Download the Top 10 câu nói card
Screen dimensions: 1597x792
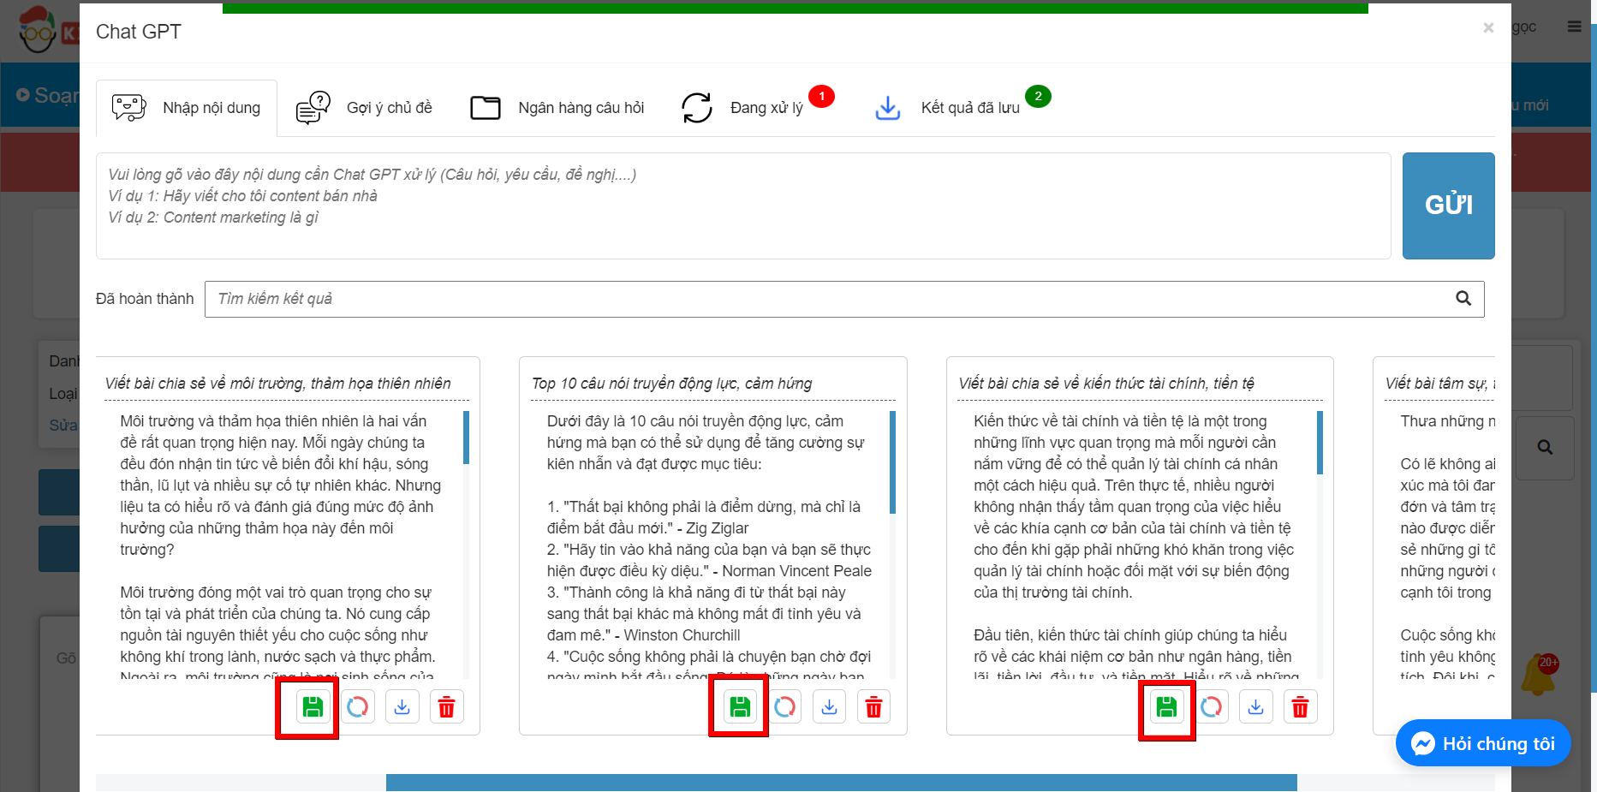click(829, 707)
